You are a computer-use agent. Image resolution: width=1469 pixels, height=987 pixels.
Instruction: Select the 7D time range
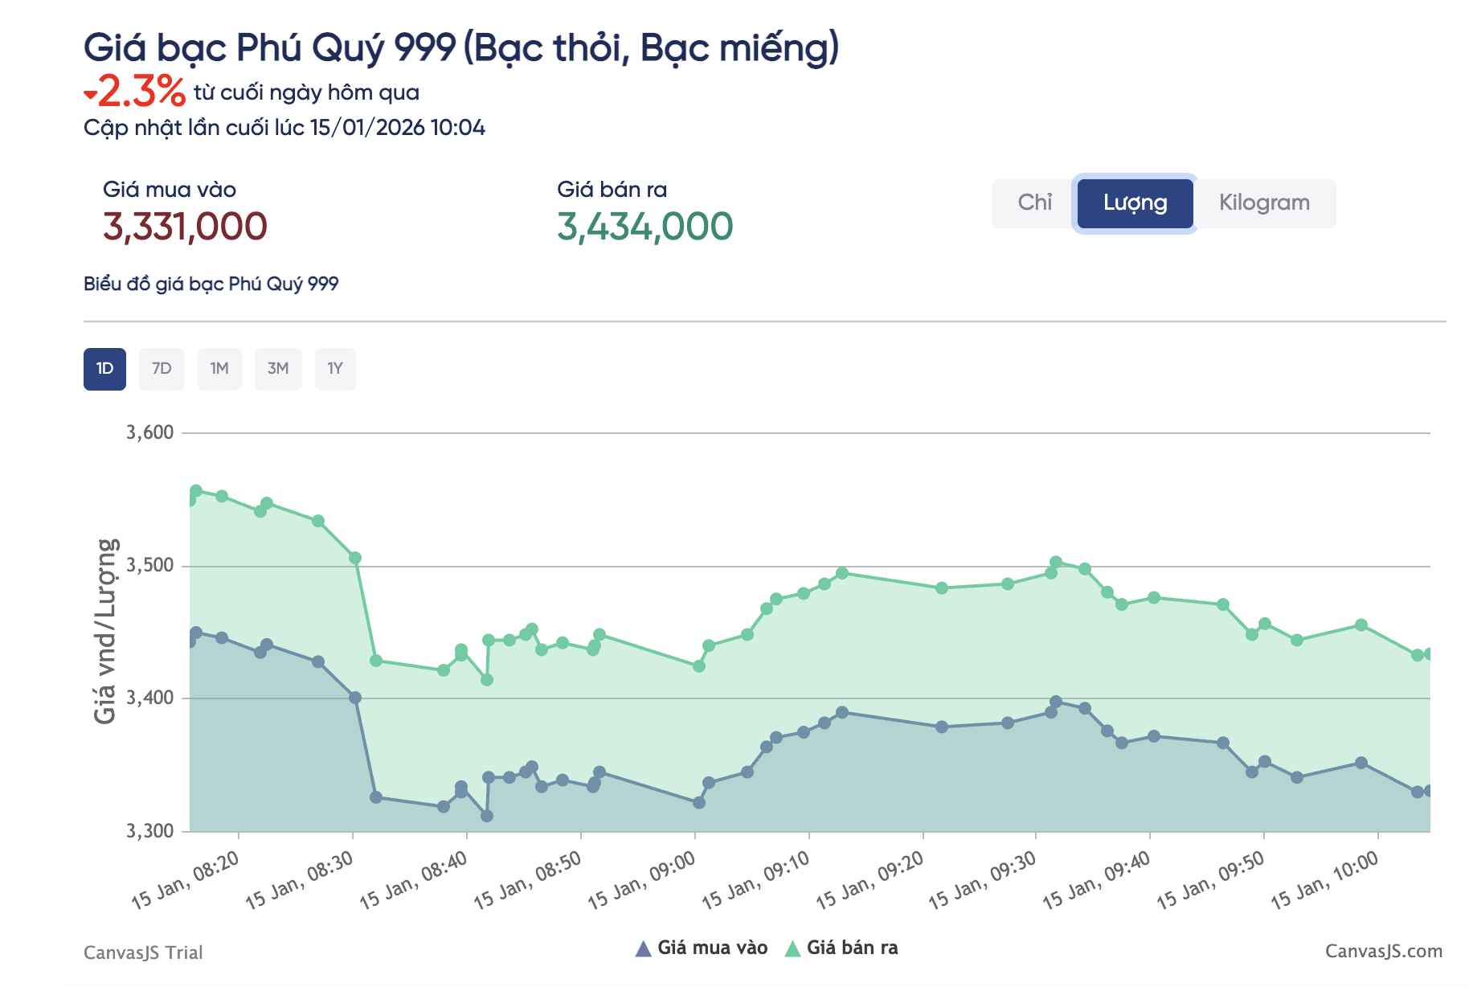[162, 368]
